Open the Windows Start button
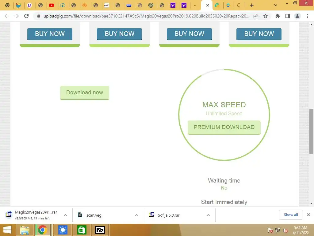Viewport: 314px width, 236px height. (x=7, y=230)
